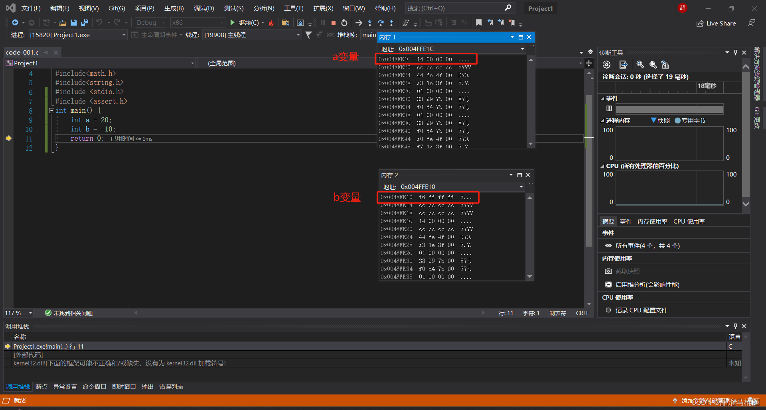The image size is (766, 410).
Task: Open diagnostic tools settings gear
Action: 607,65
